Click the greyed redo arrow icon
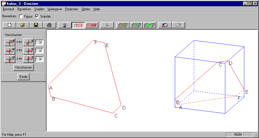Image resolution: width=259 pixels, height=138 pixels. [x=178, y=25]
